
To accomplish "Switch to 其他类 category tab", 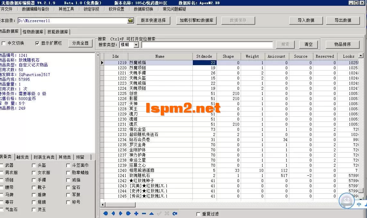I will [x=65, y=157].
